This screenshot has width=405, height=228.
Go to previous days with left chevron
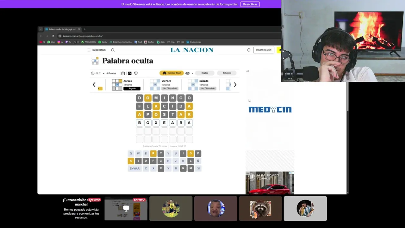click(x=94, y=85)
